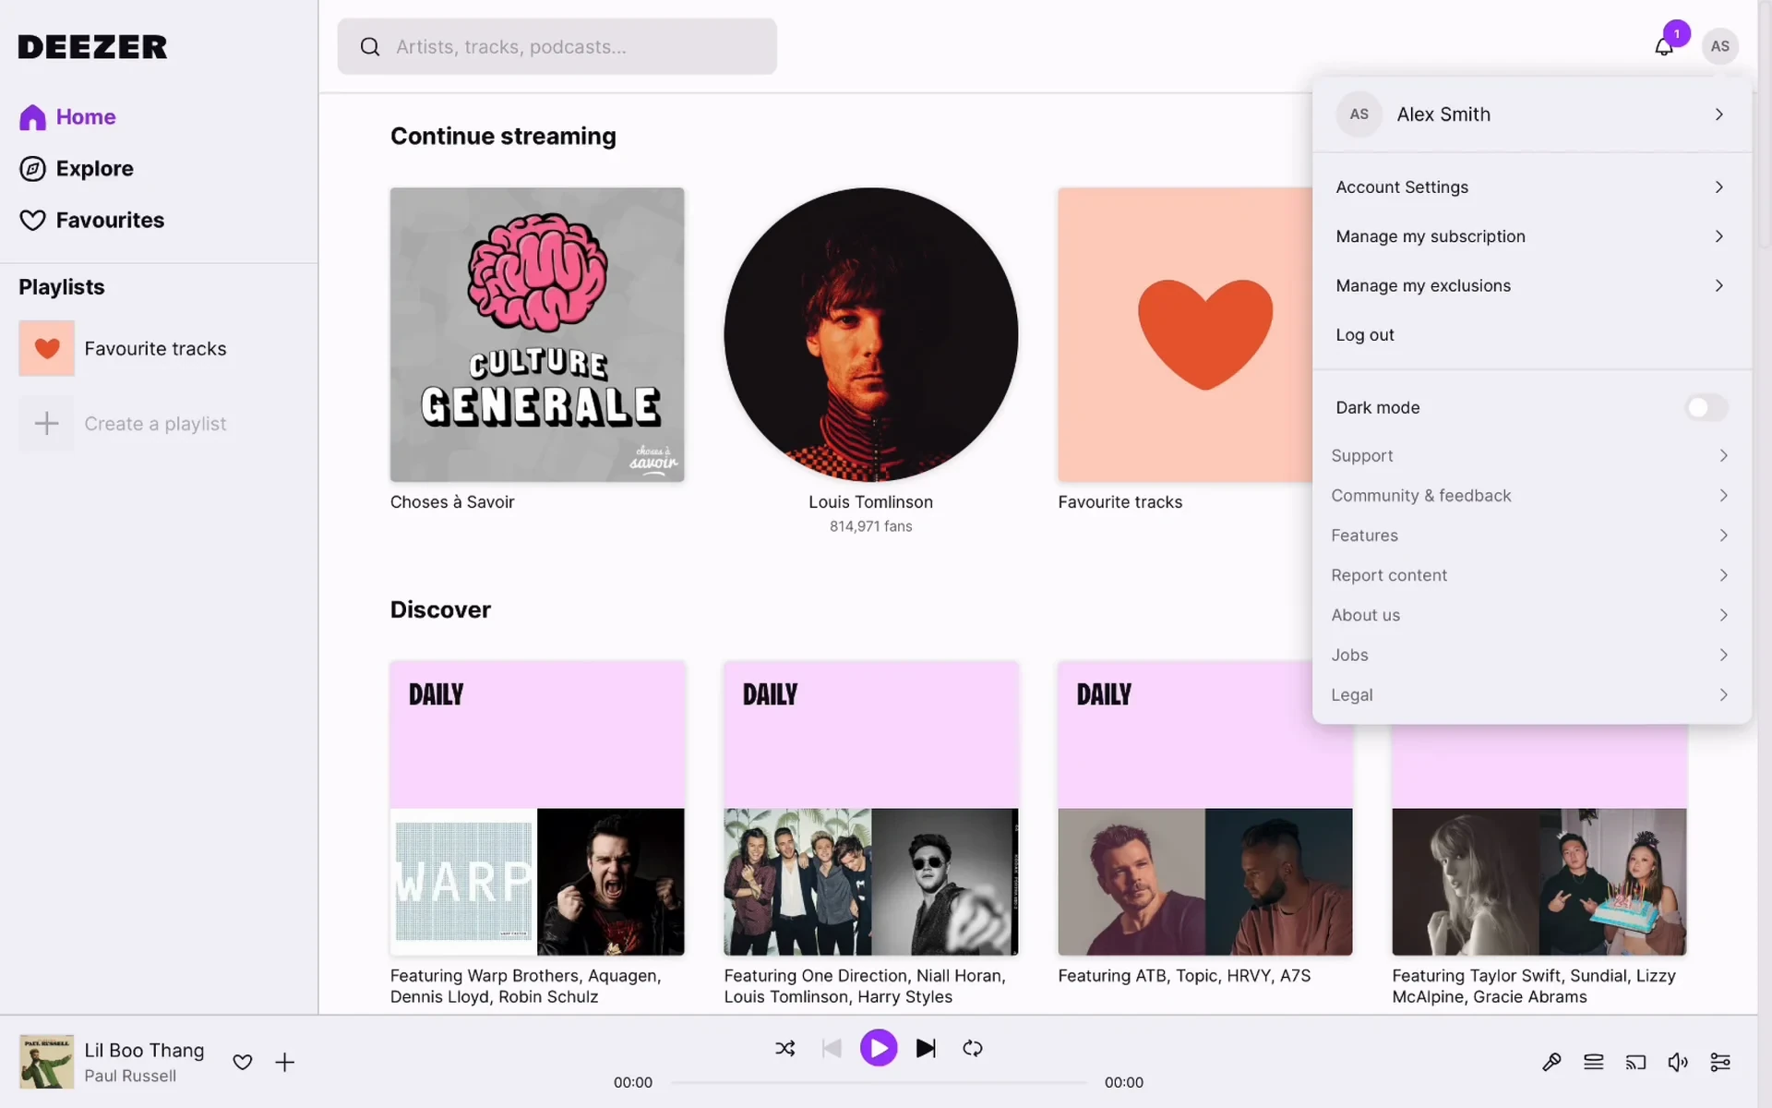1772x1108 pixels.
Task: Click the Favourites heart icon in sidebar
Action: click(x=32, y=221)
